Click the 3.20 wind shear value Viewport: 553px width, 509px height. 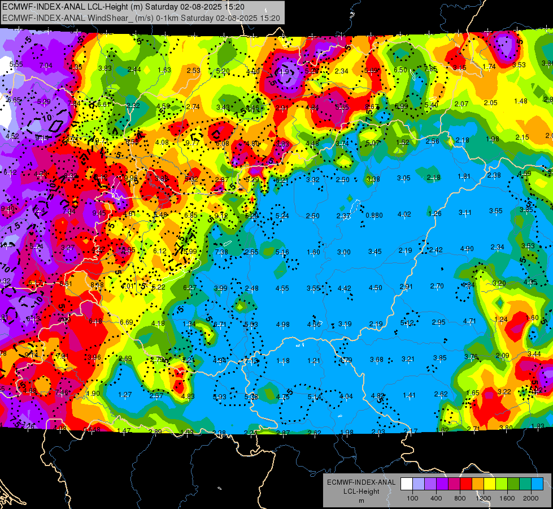pos(499,283)
